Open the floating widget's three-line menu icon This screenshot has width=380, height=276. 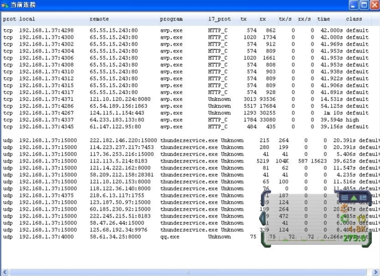(x=345, y=198)
